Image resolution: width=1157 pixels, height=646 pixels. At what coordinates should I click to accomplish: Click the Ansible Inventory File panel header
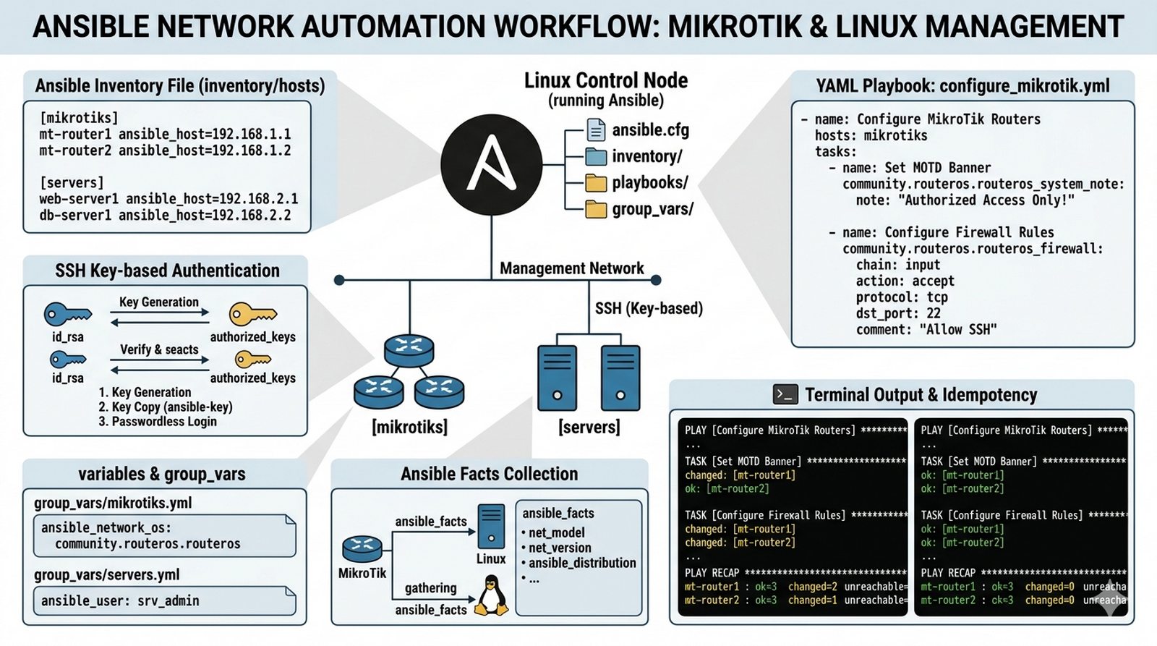[x=180, y=86]
